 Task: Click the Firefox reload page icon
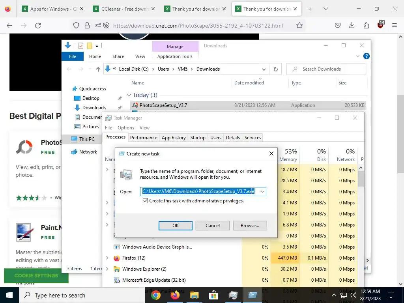pos(38,25)
